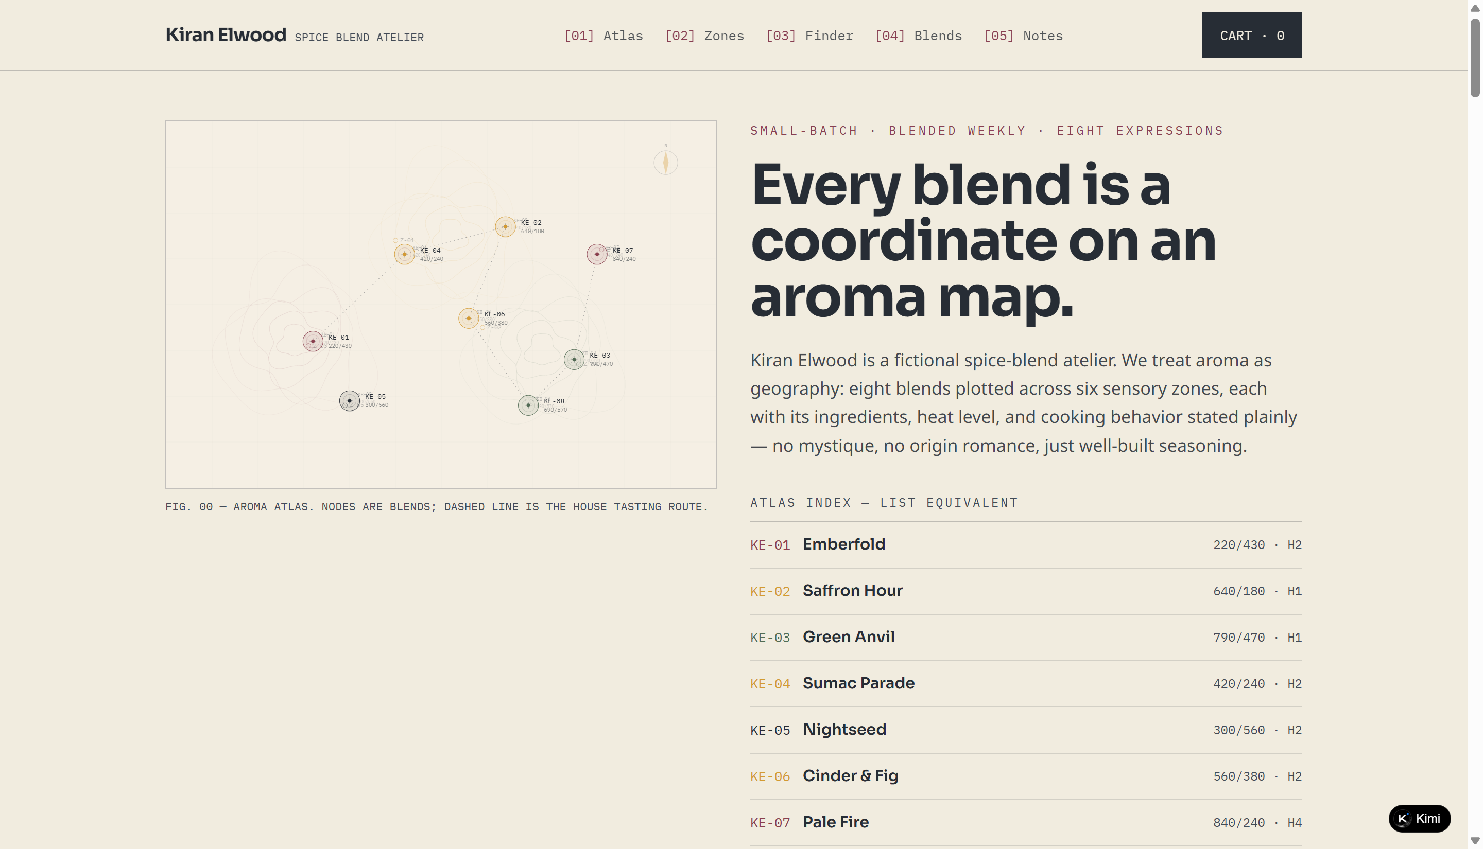This screenshot has height=849, width=1483.
Task: Select Pale Fire in atlas index
Action: coord(1026,823)
